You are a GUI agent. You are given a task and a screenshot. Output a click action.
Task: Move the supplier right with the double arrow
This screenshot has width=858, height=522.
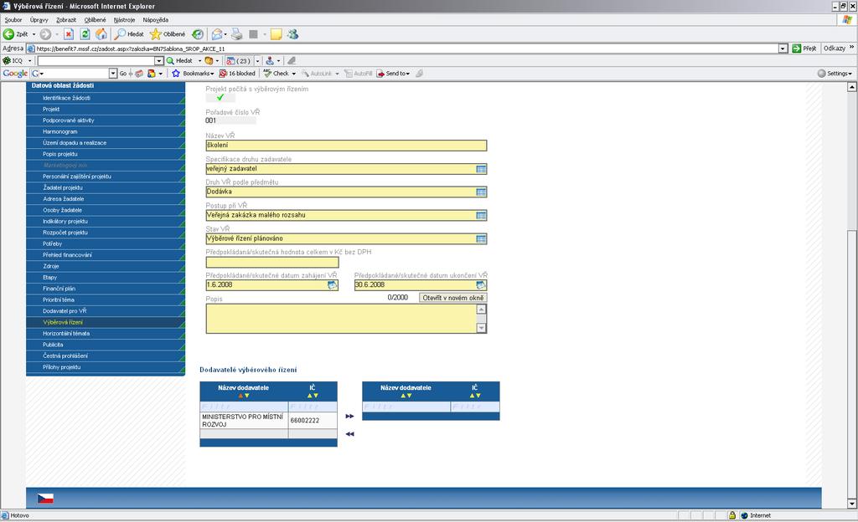pos(349,416)
